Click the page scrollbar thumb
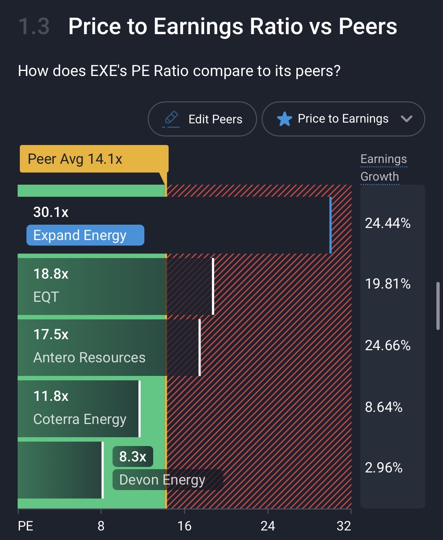Image resolution: width=443 pixels, height=540 pixels. pos(438,306)
